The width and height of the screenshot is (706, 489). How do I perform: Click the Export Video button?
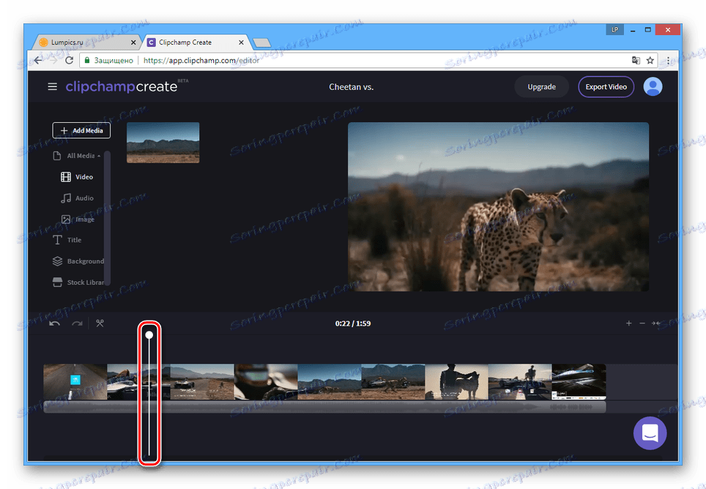(x=606, y=86)
